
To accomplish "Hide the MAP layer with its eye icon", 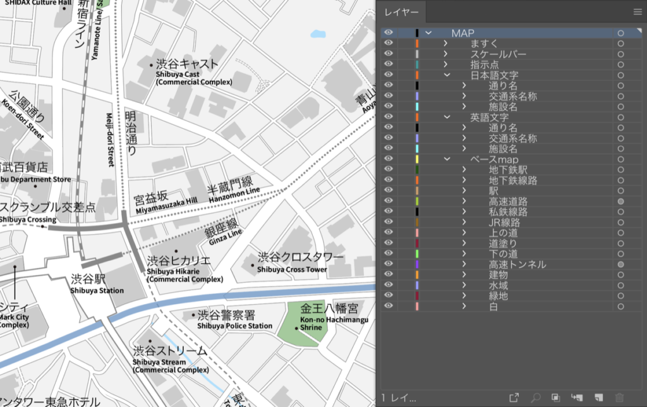I will 389,33.
